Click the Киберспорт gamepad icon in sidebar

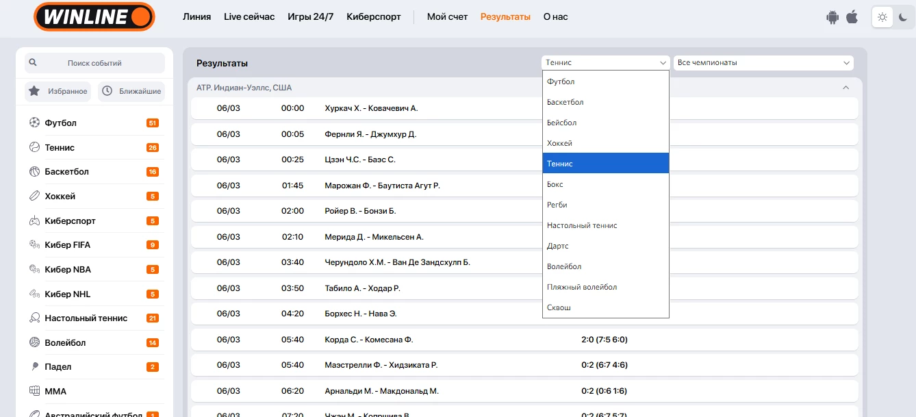[x=34, y=221]
